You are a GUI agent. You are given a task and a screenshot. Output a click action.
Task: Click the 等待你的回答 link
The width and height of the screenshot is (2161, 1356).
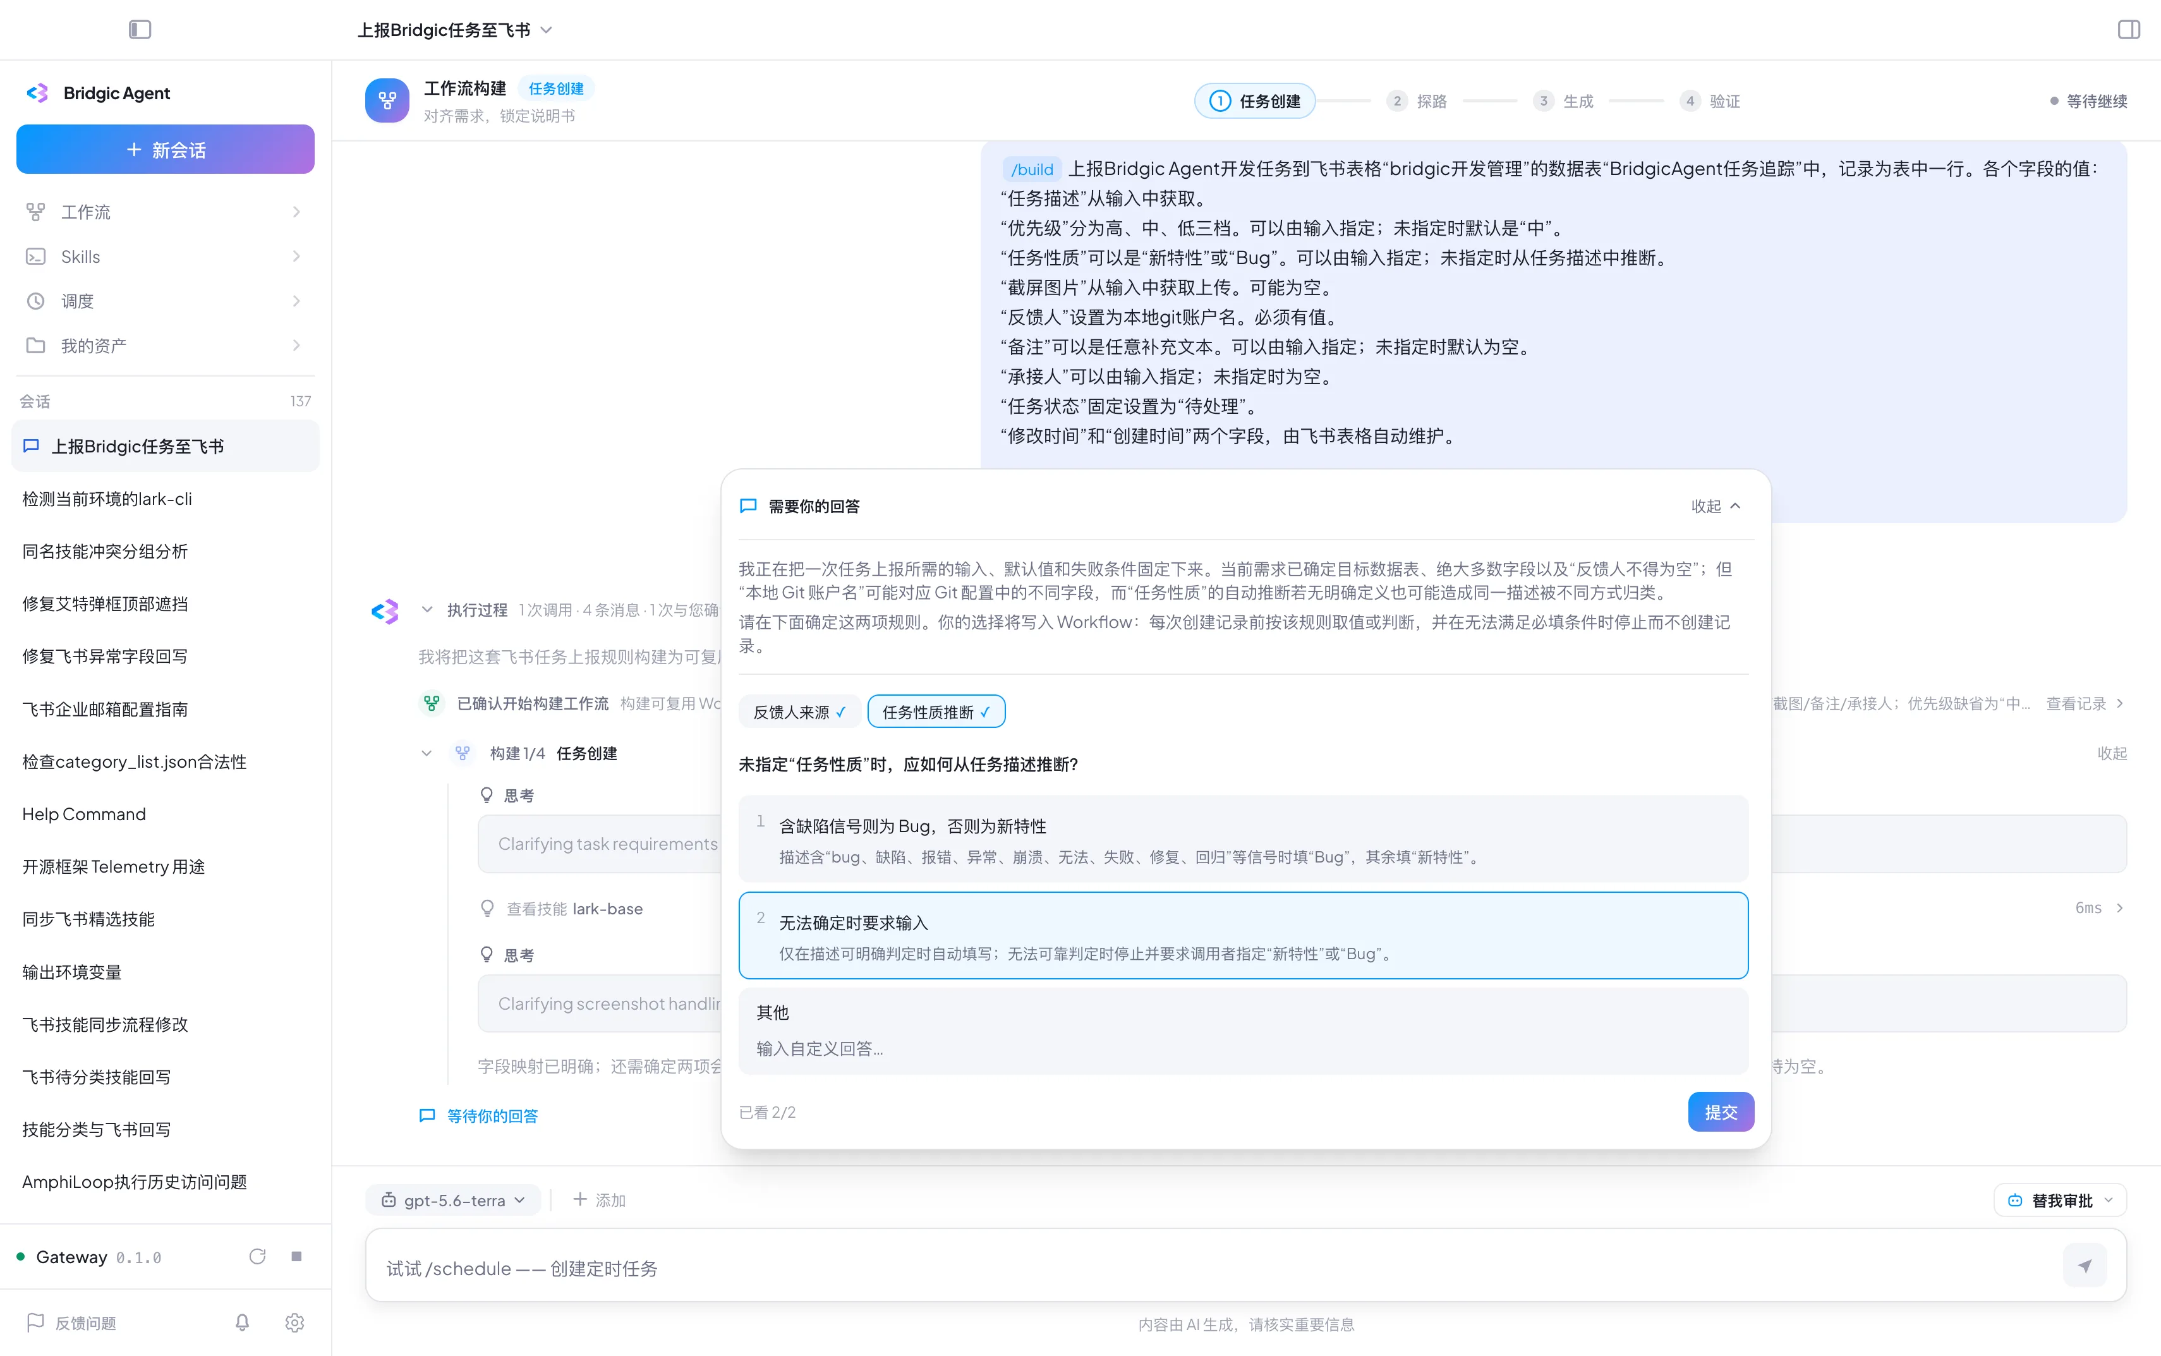[479, 1116]
